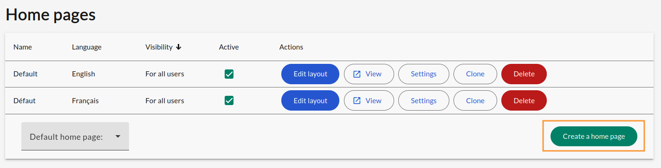The width and height of the screenshot is (661, 168).
Task: Click the Language column header
Action: (x=87, y=47)
